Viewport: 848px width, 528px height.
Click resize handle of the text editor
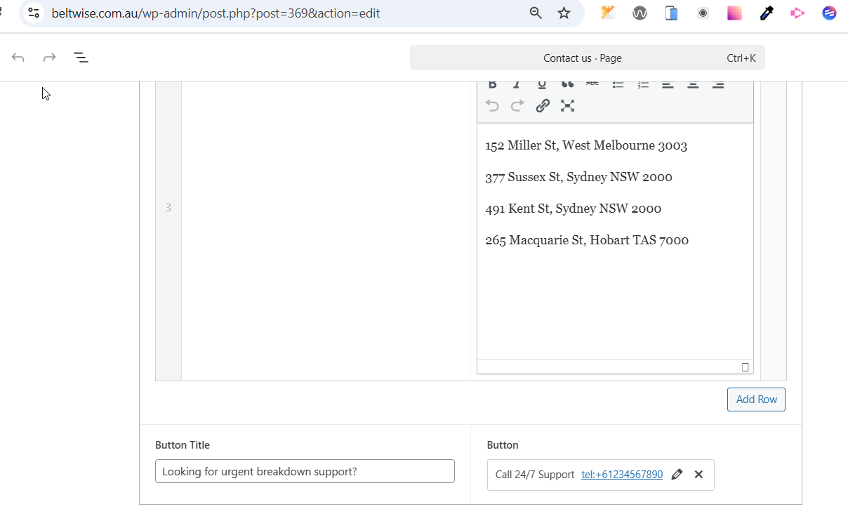(746, 367)
